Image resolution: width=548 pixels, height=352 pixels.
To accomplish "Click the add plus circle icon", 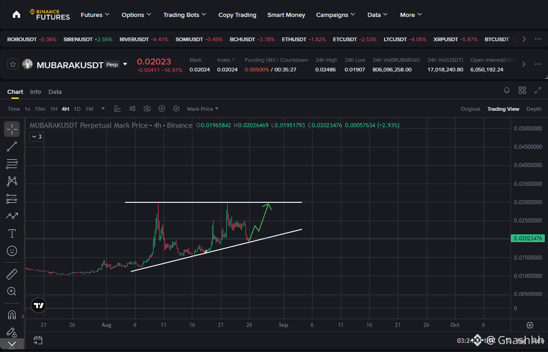I will click(162, 109).
